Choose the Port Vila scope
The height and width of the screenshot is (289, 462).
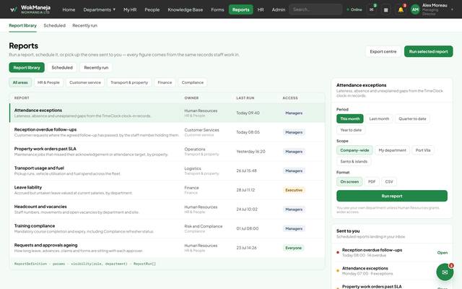coord(423,150)
